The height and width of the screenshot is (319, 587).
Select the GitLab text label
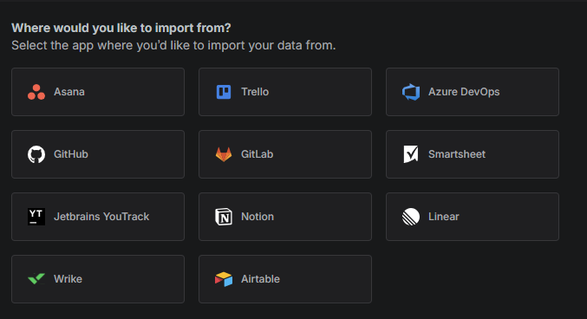tap(257, 154)
